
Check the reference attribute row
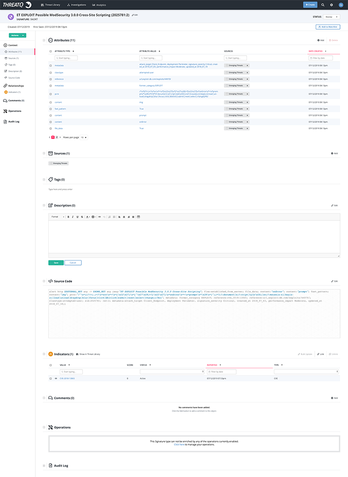[x=50, y=79]
